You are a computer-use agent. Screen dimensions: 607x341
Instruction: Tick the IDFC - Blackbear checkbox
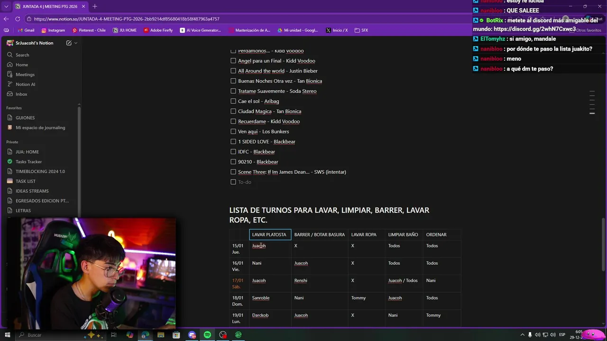click(x=233, y=152)
